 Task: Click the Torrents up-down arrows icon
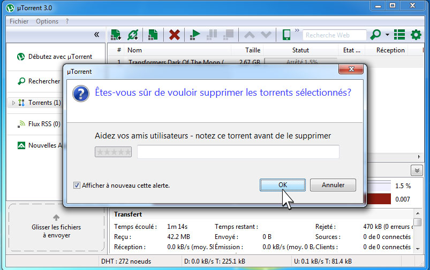[21, 103]
